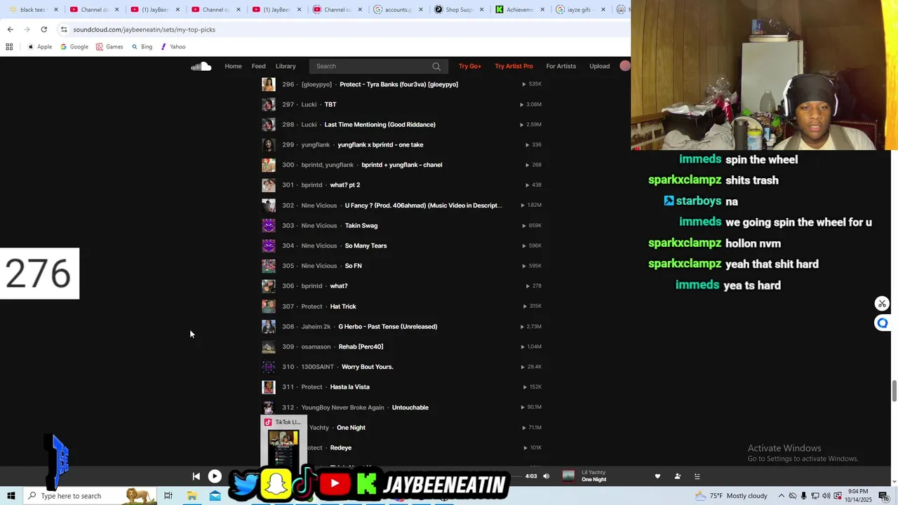The width and height of the screenshot is (898, 505).
Task: Click the thumbnail of track 302 'U Fancy ?'
Action: 269,206
